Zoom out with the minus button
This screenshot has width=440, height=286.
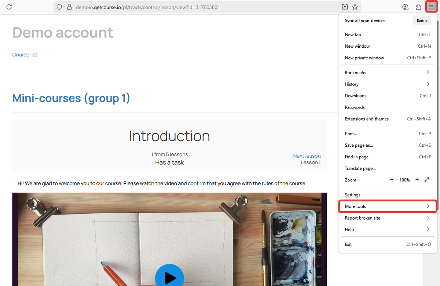392,180
